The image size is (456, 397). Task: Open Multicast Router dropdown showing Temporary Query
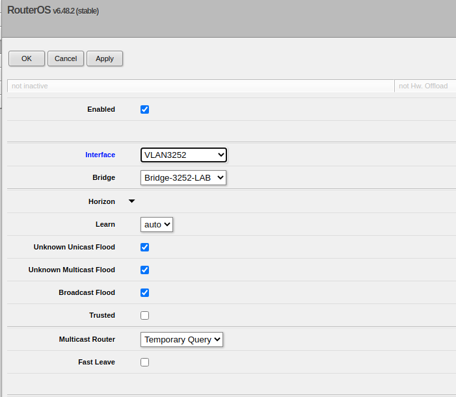click(181, 339)
